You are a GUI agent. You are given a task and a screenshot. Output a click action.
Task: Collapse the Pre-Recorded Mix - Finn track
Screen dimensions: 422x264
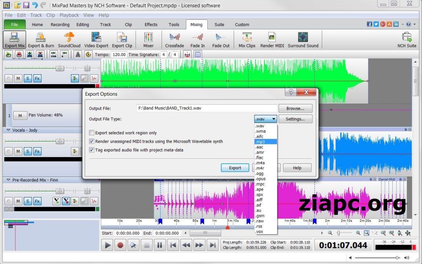pos(8,180)
